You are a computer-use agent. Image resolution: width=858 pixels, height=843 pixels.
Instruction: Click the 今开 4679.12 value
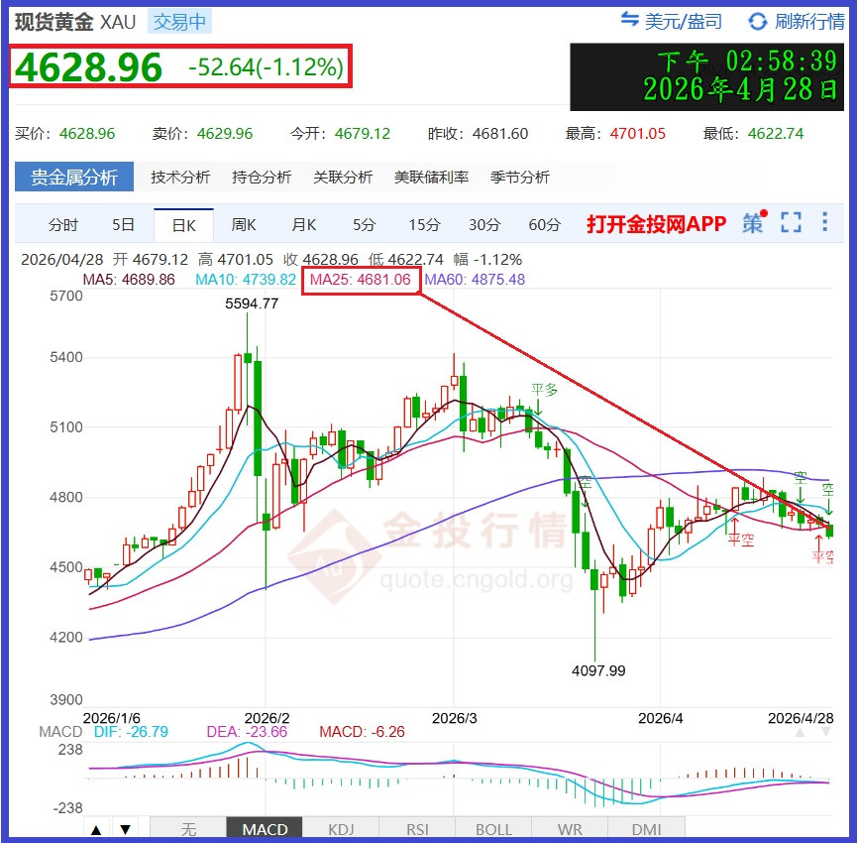pyautogui.click(x=363, y=133)
